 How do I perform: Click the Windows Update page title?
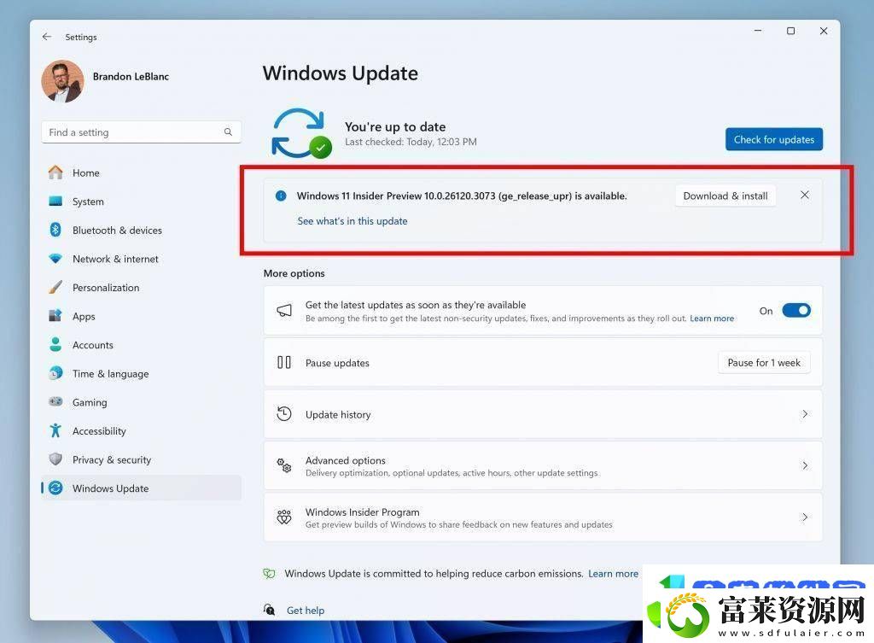tap(341, 73)
